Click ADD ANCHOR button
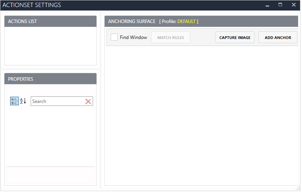 [278, 37]
